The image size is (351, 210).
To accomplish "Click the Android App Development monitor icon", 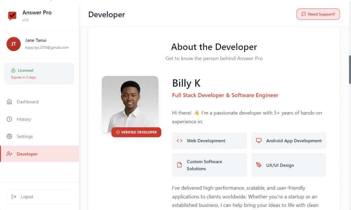I will tap(259, 141).
